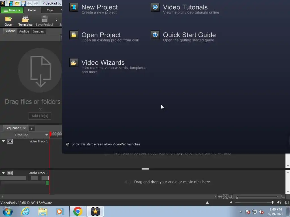Collapse Audio Track 1 triangle

click(3, 173)
